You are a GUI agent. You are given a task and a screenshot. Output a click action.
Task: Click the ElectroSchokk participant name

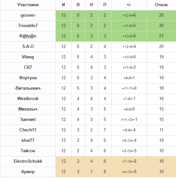point(28,161)
